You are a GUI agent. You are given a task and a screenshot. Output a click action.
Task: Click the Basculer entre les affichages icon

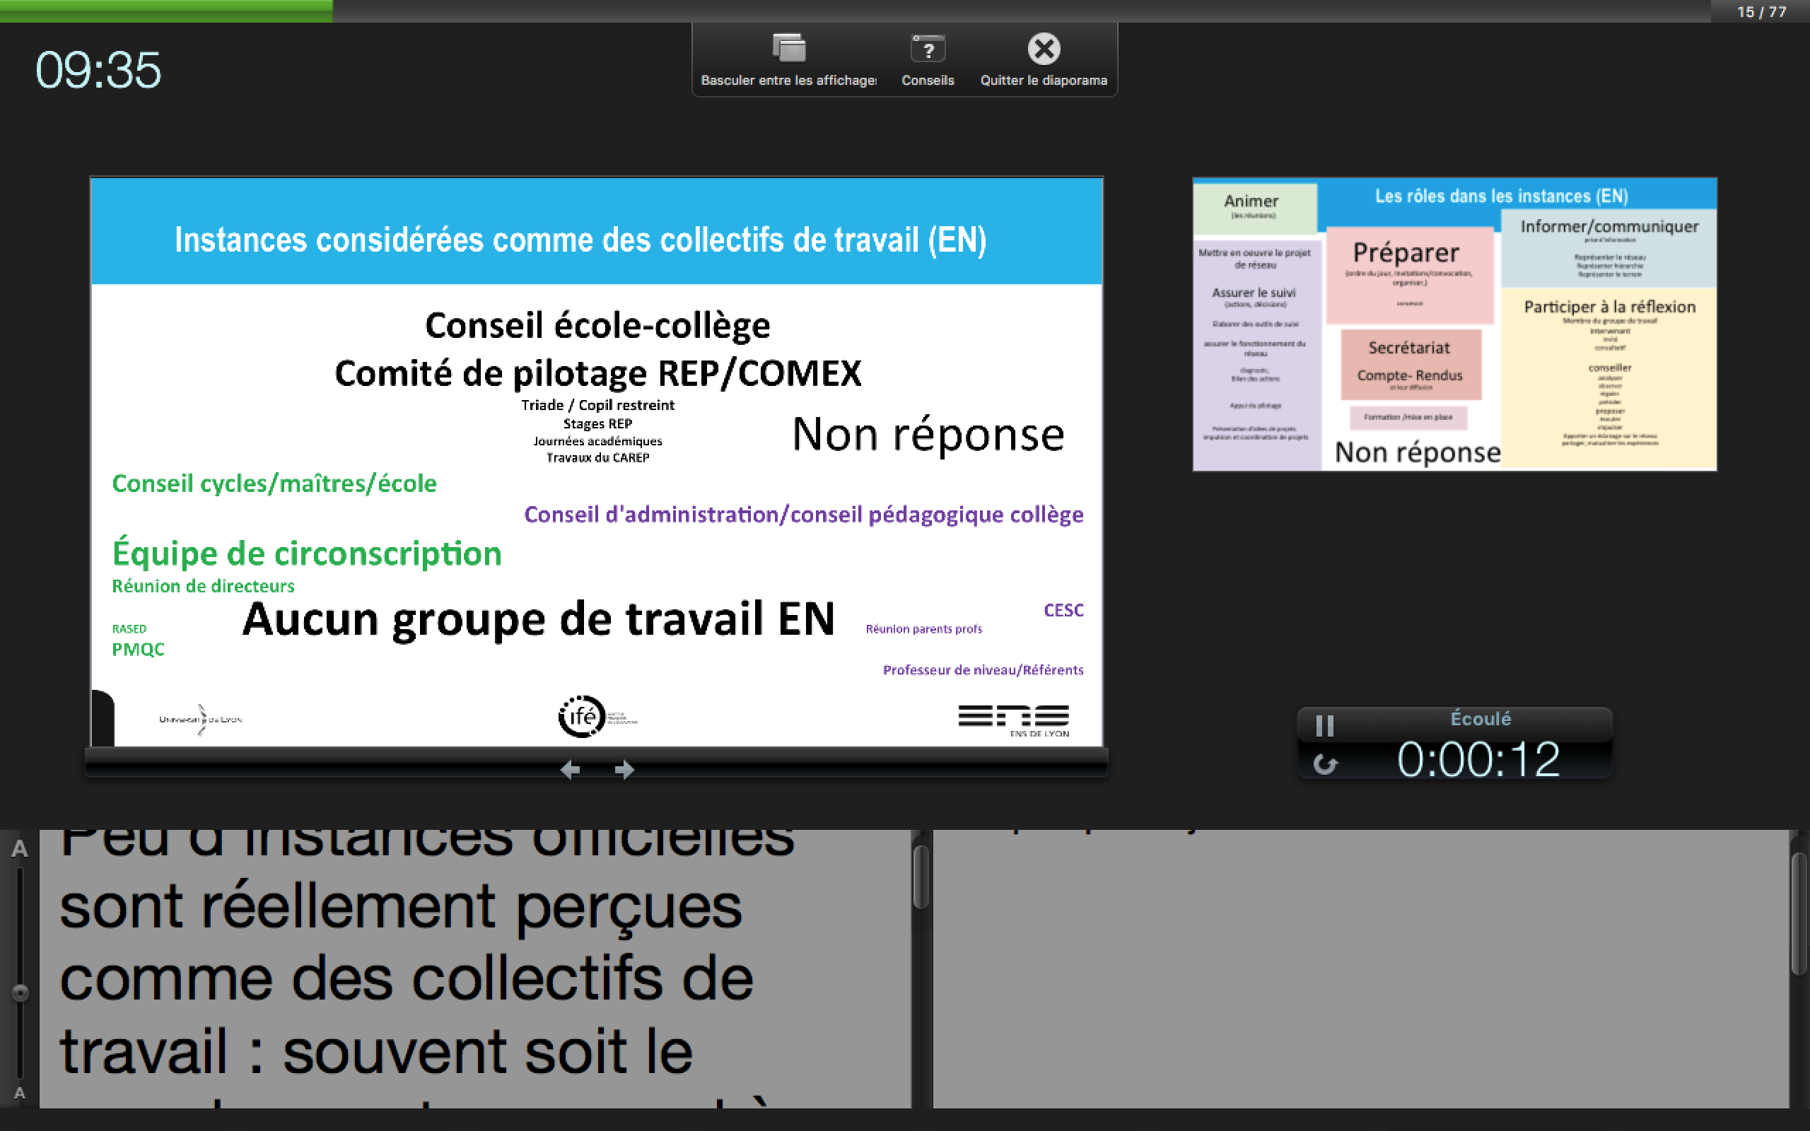point(788,49)
